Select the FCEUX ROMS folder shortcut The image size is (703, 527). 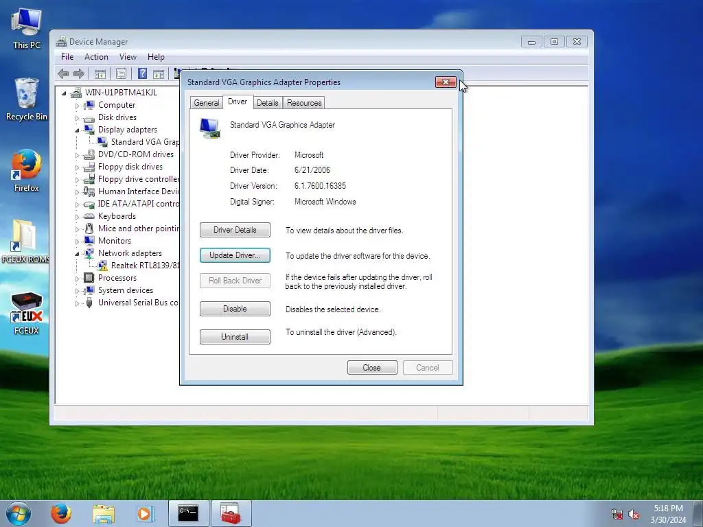25,242
